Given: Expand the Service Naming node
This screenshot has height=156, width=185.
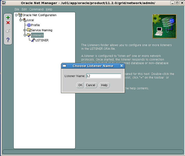Looking at the screenshot, I should (x=25, y=30).
